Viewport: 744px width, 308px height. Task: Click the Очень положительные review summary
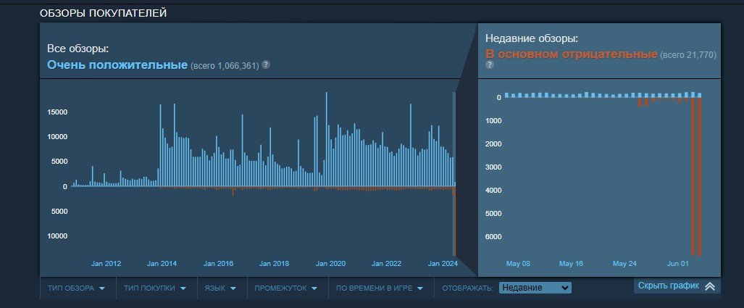(x=117, y=64)
